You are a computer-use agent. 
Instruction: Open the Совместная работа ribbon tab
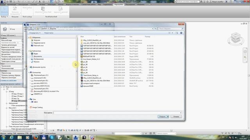pos(88,4)
